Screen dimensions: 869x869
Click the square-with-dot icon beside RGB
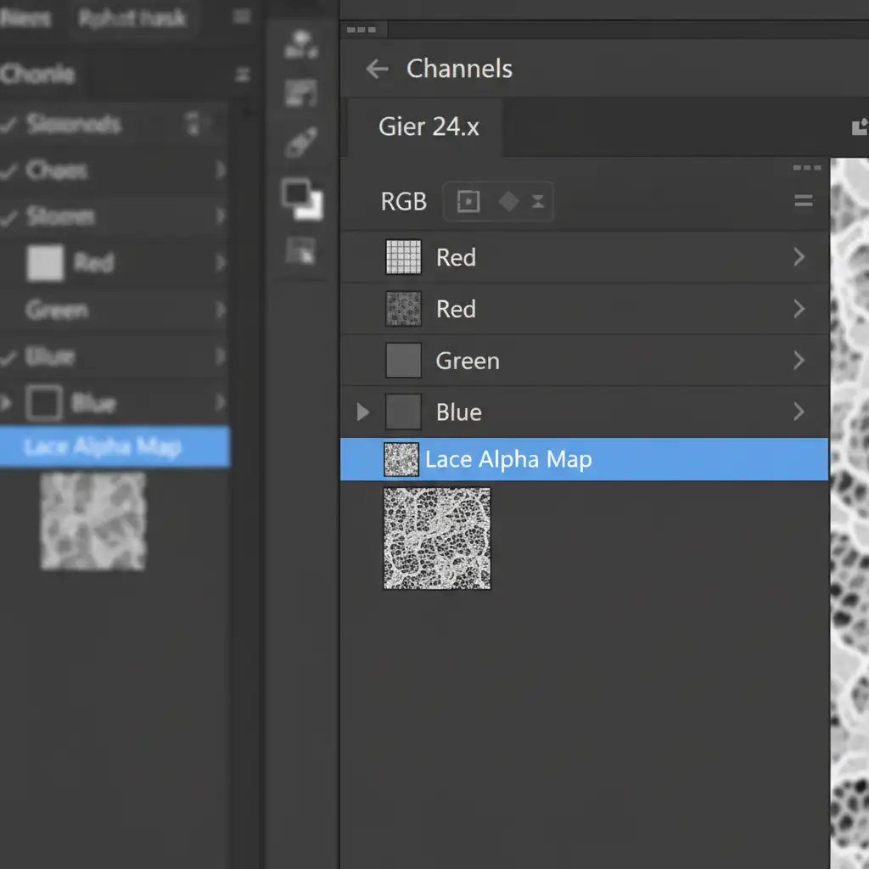pyautogui.click(x=468, y=202)
